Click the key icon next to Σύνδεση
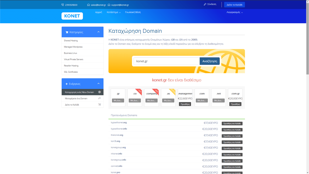Screen dimensions: 309x174 (x=205, y=4)
